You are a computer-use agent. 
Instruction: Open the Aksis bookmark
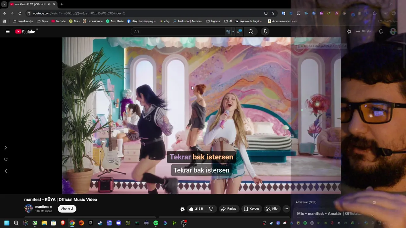(x=74, y=21)
